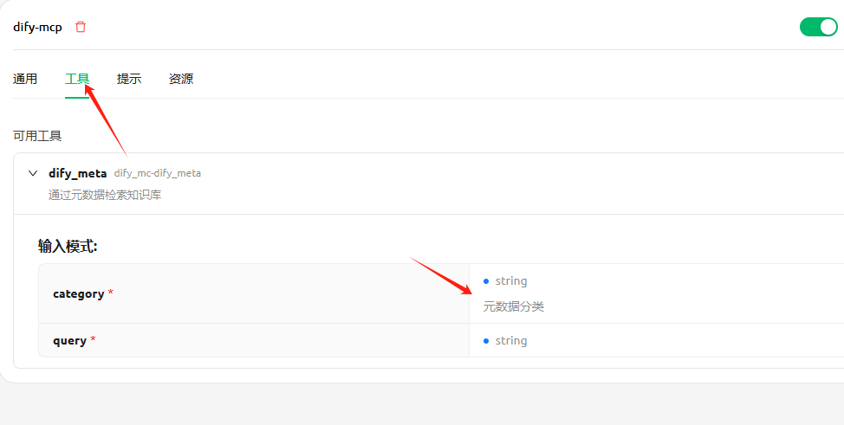This screenshot has width=844, height=425.
Task: Toggle the dify-mcp server switch off
Action: pos(818,27)
